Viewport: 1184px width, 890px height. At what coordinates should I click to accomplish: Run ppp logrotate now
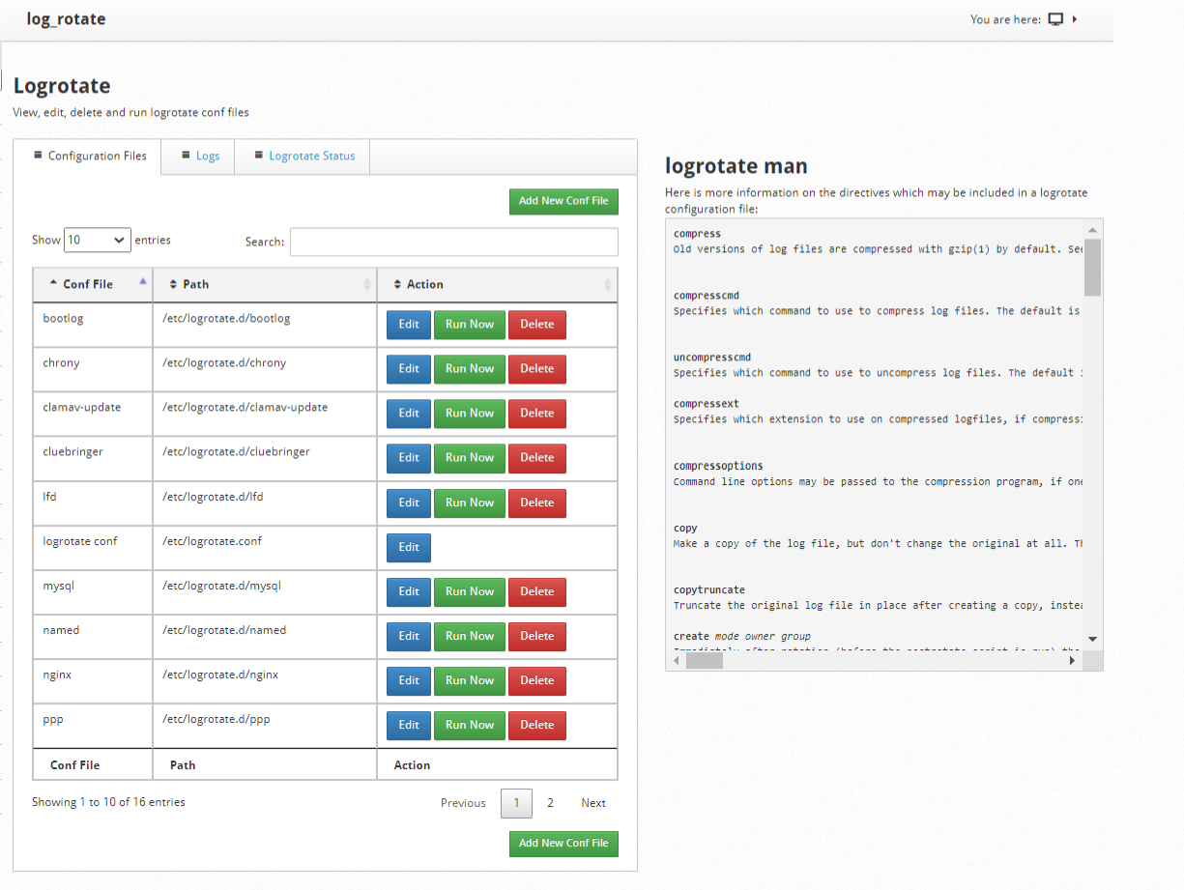pos(470,725)
